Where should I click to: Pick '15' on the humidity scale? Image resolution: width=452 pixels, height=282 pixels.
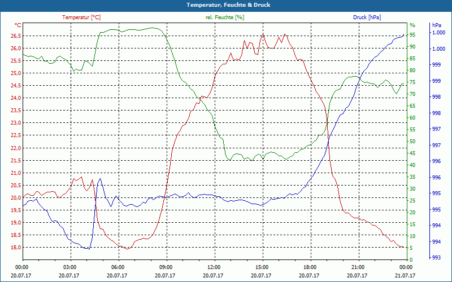[412, 224]
